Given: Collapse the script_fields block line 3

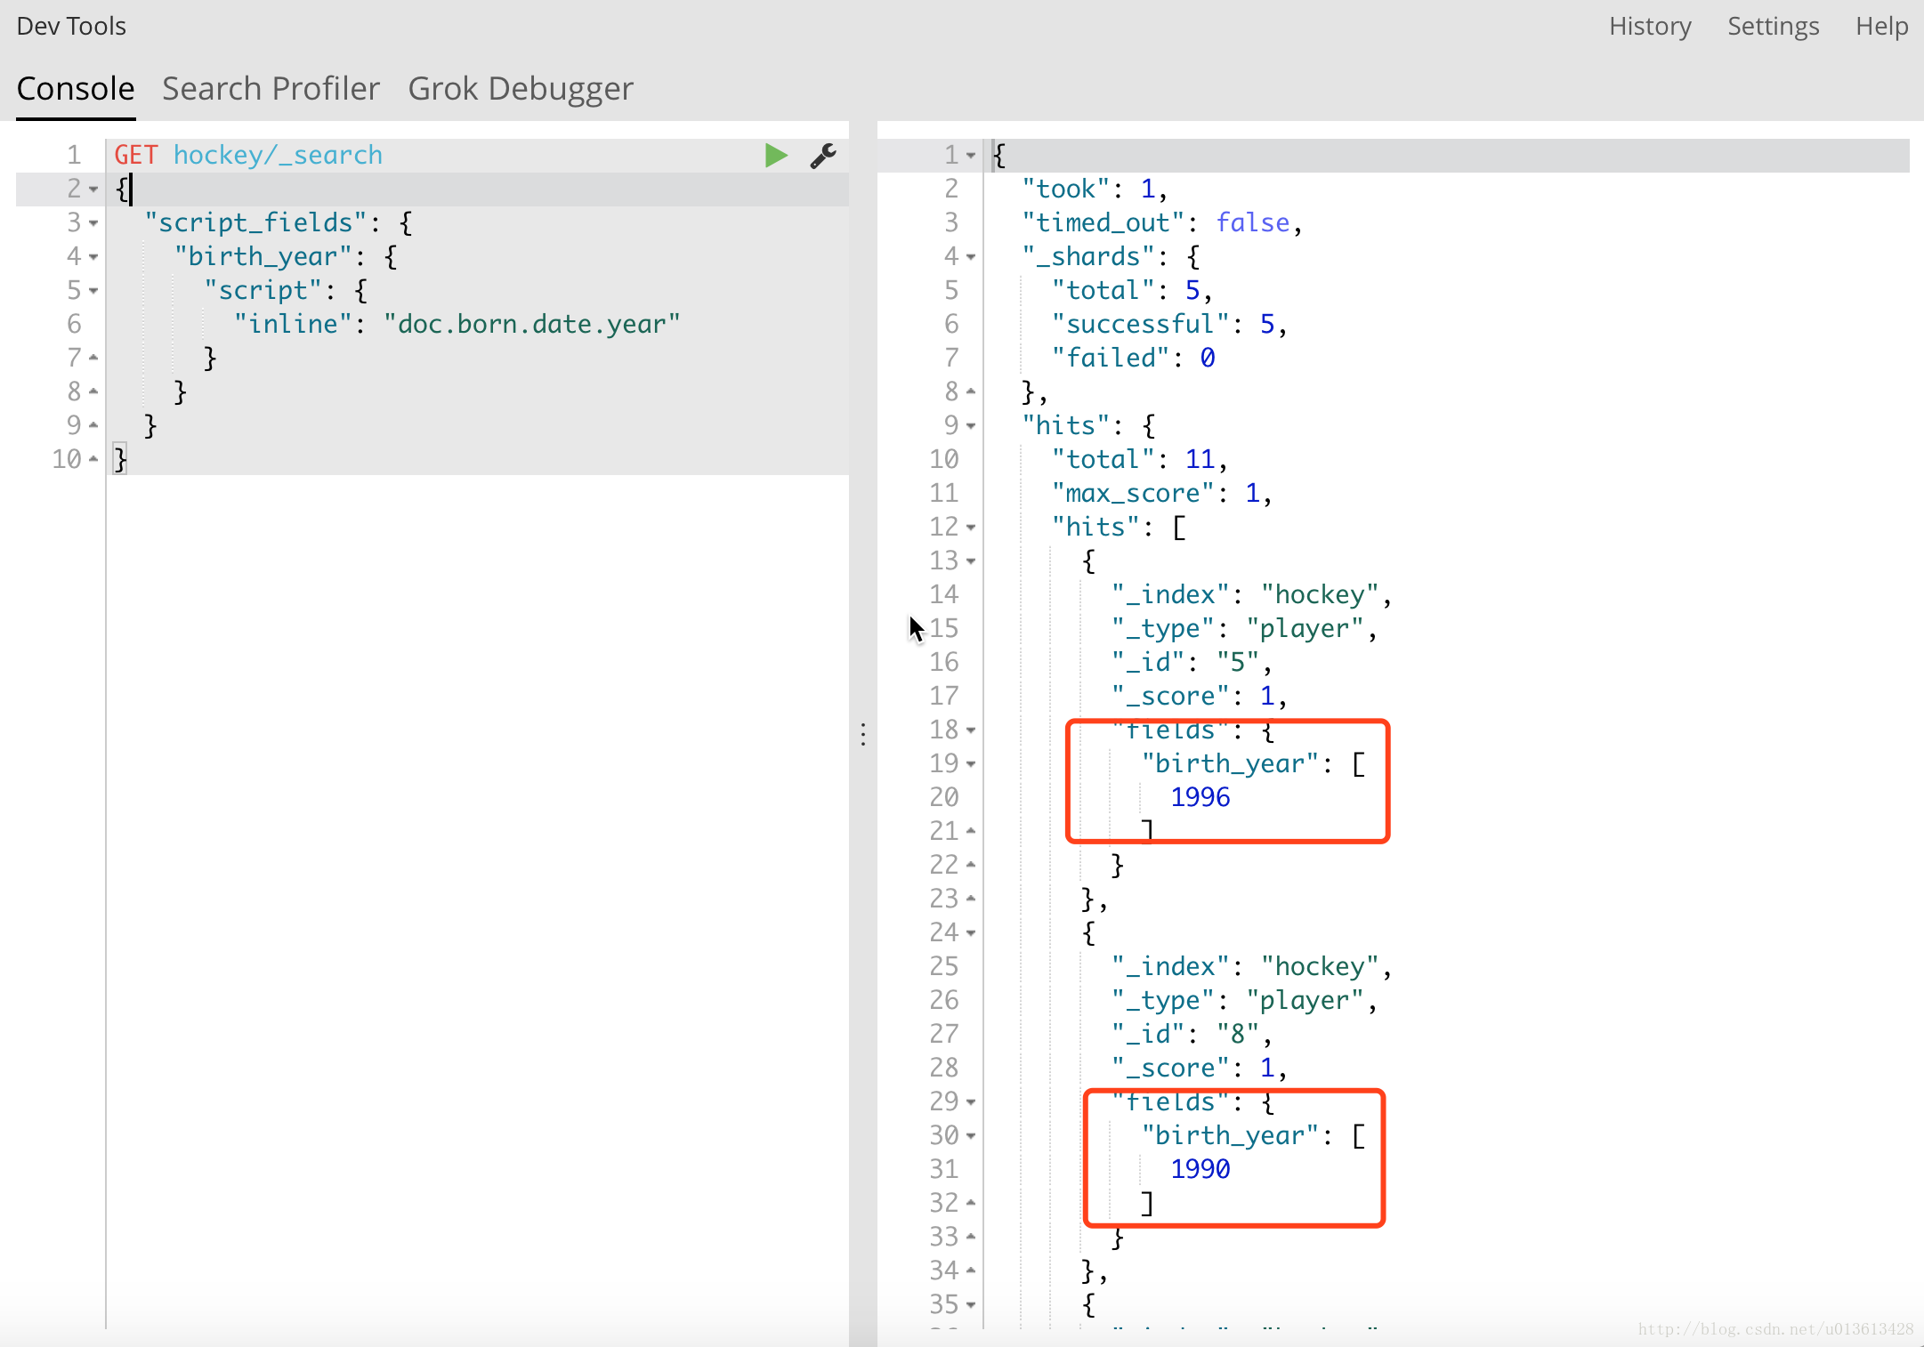Looking at the screenshot, I should [93, 222].
